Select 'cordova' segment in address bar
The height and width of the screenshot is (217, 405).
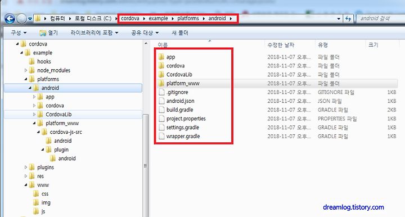pos(130,19)
